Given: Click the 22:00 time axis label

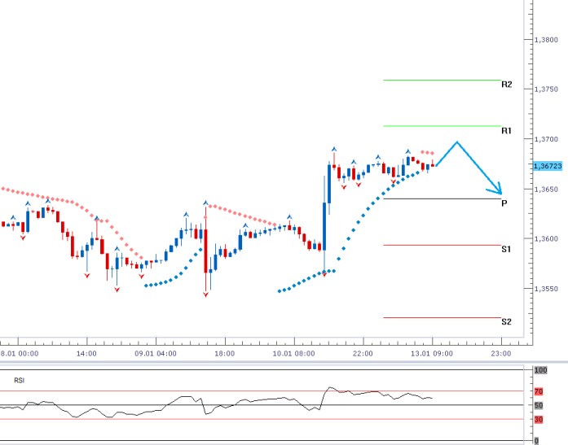Looking at the screenshot, I should 363,354.
